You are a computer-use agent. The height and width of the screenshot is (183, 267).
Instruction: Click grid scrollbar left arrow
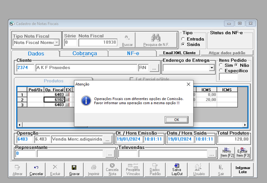tap(20, 125)
